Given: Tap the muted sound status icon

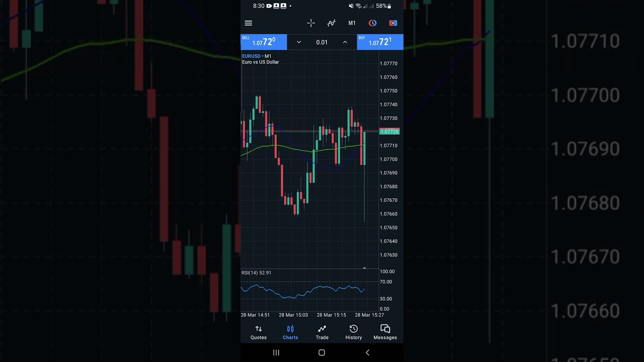Looking at the screenshot, I should [x=351, y=6].
